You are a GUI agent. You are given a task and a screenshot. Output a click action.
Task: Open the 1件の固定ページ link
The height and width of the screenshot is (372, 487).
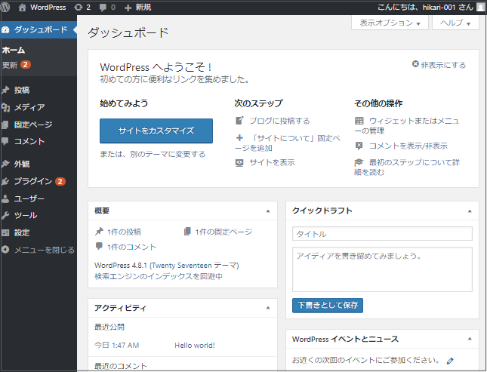223,232
